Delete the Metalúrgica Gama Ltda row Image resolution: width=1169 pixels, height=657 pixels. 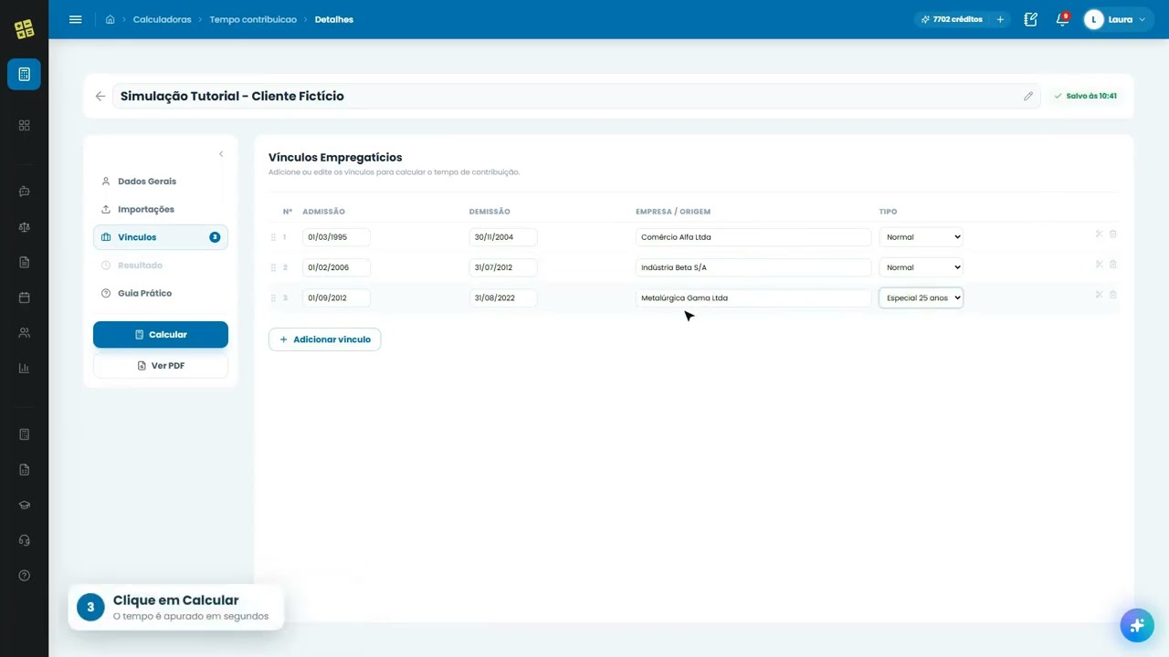[1113, 295]
